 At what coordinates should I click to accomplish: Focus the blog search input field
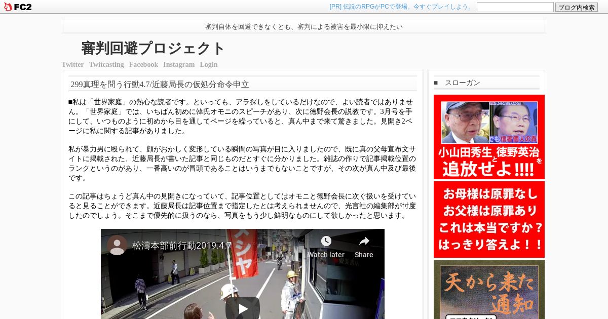pos(515,7)
